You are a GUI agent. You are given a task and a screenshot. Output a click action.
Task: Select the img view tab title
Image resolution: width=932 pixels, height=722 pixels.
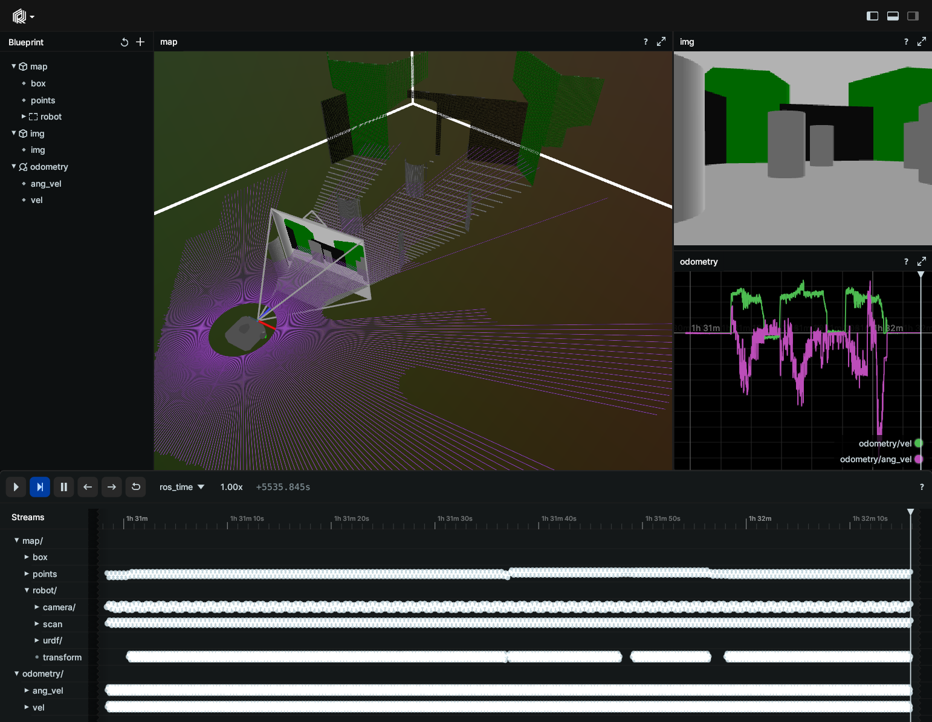687,42
